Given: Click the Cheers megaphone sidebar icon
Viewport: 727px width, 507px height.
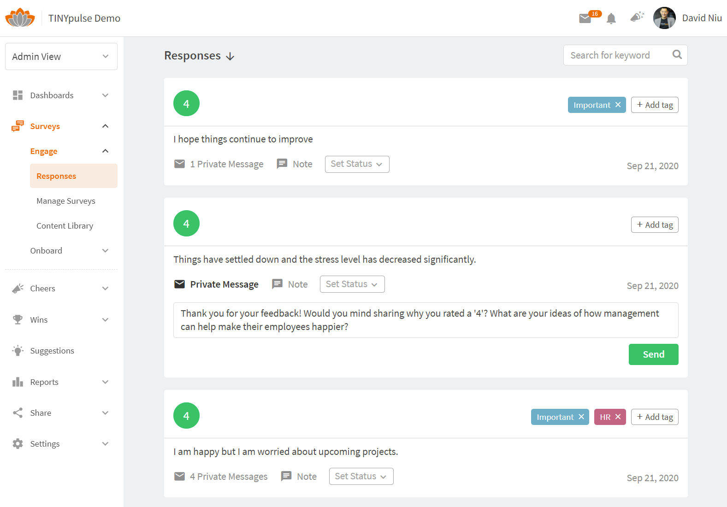Looking at the screenshot, I should click(18, 289).
